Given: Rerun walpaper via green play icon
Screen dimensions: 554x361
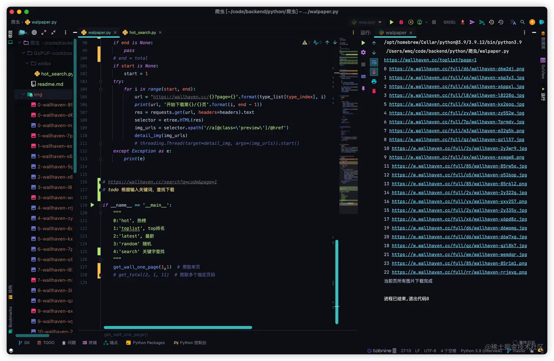Looking at the screenshot, I should (x=363, y=43).
